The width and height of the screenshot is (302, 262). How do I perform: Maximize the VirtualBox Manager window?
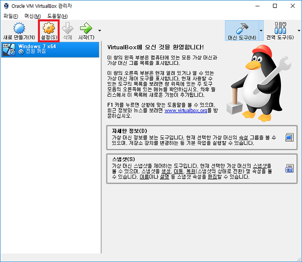click(x=275, y=6)
